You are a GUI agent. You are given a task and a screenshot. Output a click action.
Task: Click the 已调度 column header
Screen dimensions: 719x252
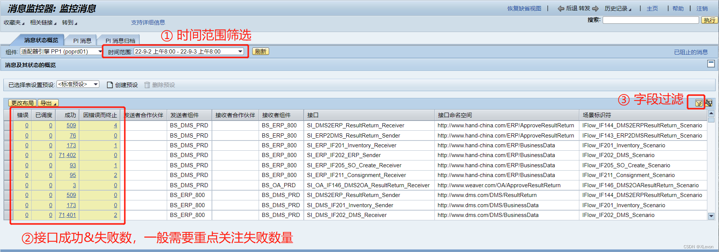(44, 115)
